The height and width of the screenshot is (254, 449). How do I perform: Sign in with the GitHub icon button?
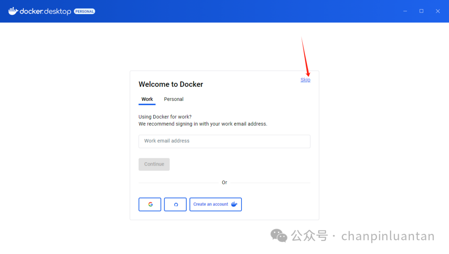coord(175,204)
